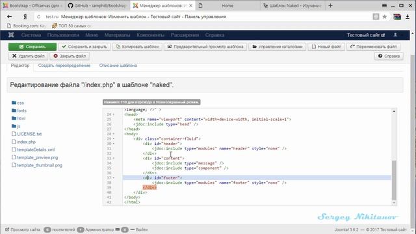Click Переименовать файл button
Screen dimensions: 416x234
pos(374,47)
